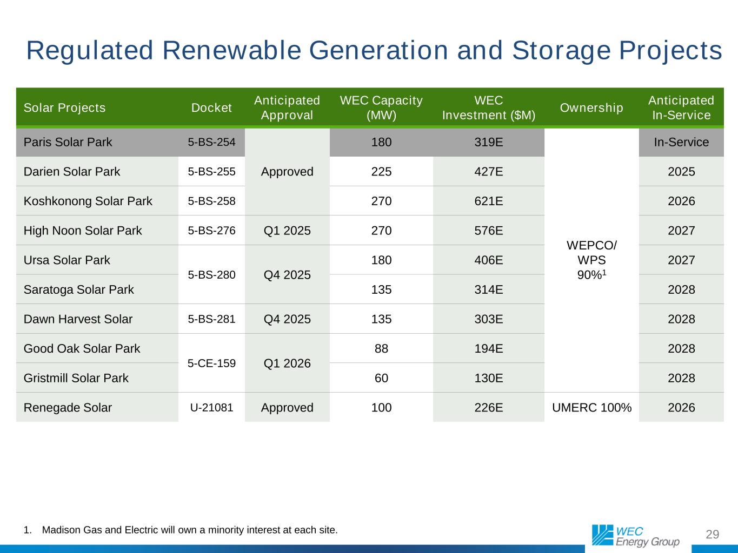
Task: Click the In-Service status cell
Action: (681, 142)
